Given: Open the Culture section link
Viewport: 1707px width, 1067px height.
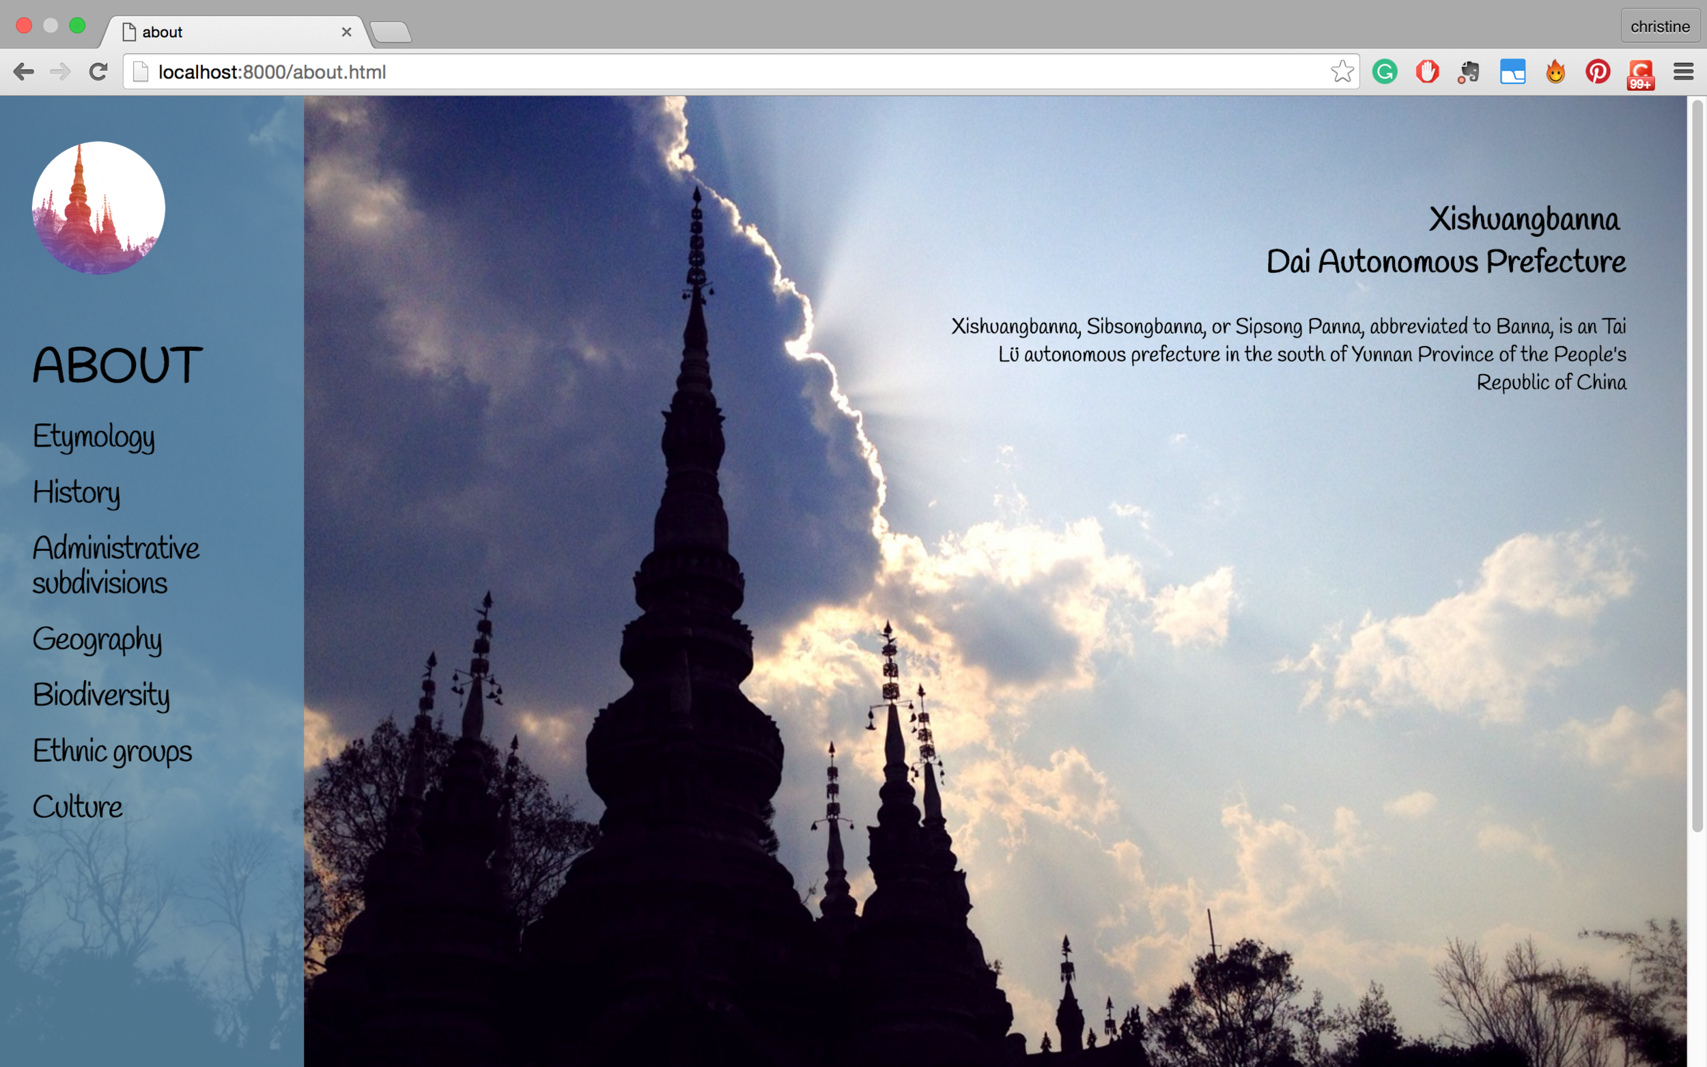Looking at the screenshot, I should [x=78, y=807].
